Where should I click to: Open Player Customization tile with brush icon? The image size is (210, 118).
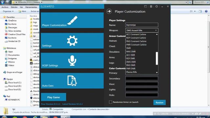tap(72, 20)
